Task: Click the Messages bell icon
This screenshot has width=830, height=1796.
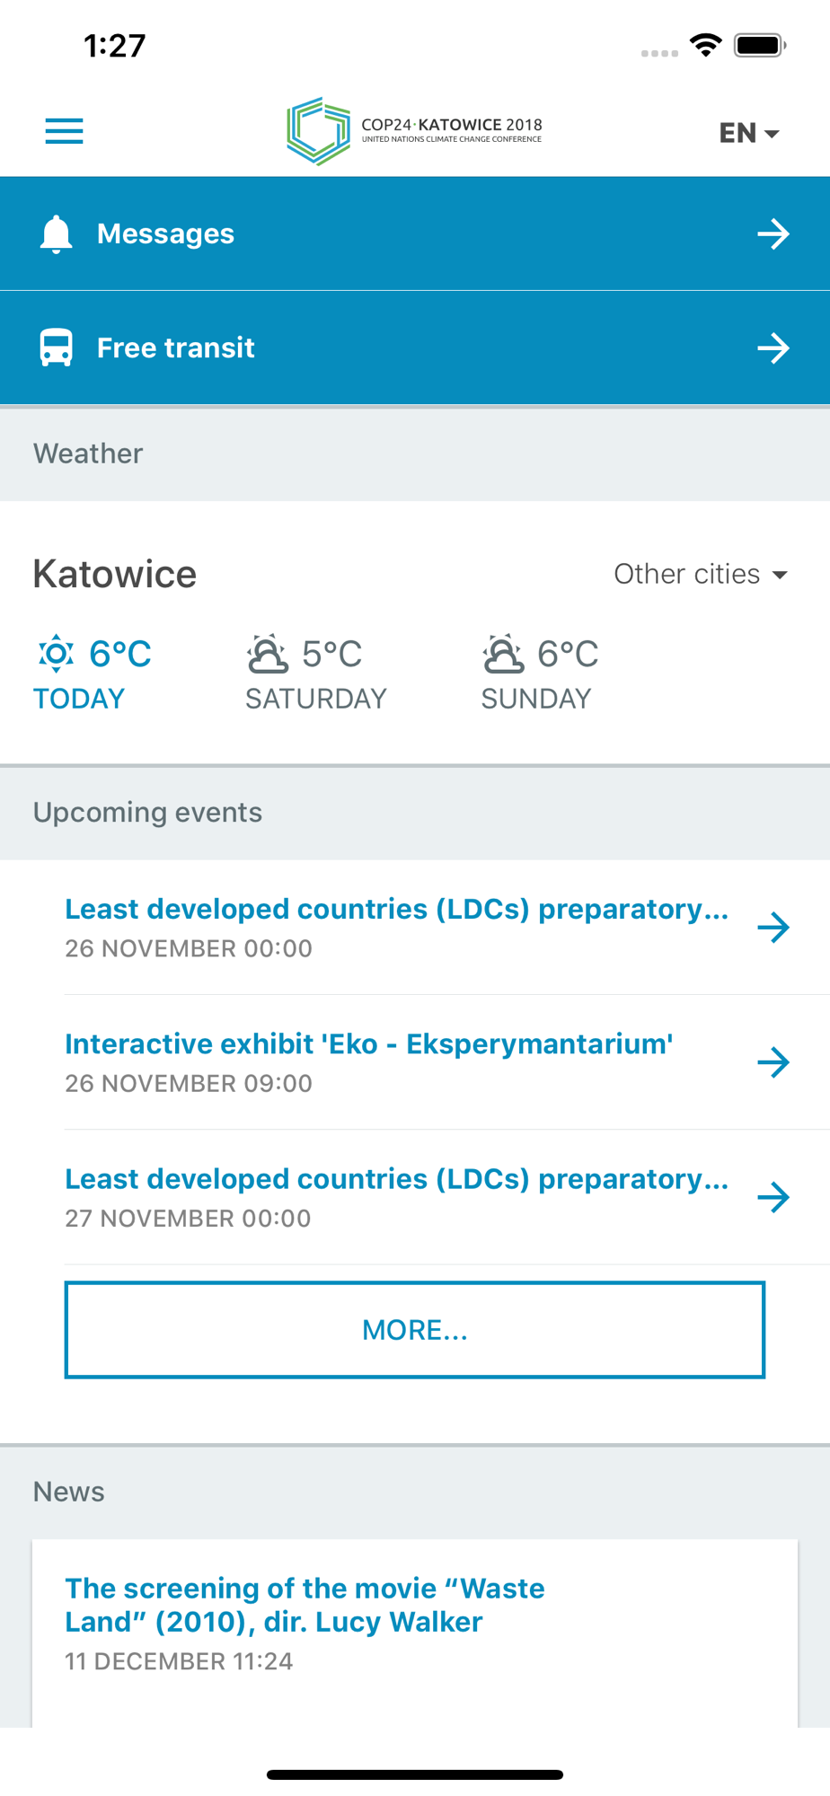Action: (x=56, y=234)
